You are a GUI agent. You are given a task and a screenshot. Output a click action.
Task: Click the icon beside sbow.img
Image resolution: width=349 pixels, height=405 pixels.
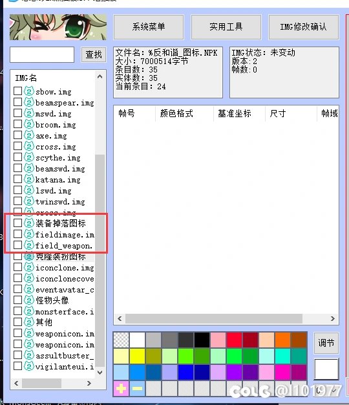(29, 91)
